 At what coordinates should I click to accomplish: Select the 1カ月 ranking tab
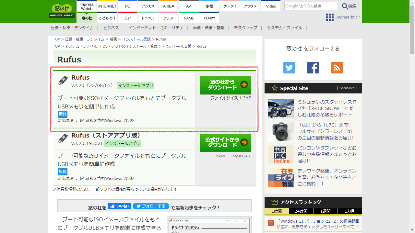coord(350,211)
